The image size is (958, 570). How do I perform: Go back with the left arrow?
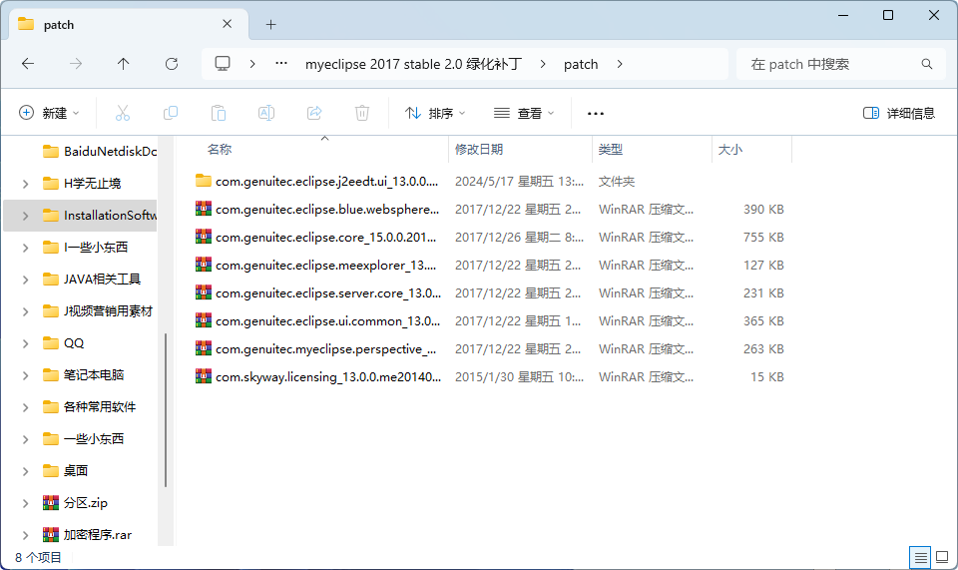[x=28, y=64]
